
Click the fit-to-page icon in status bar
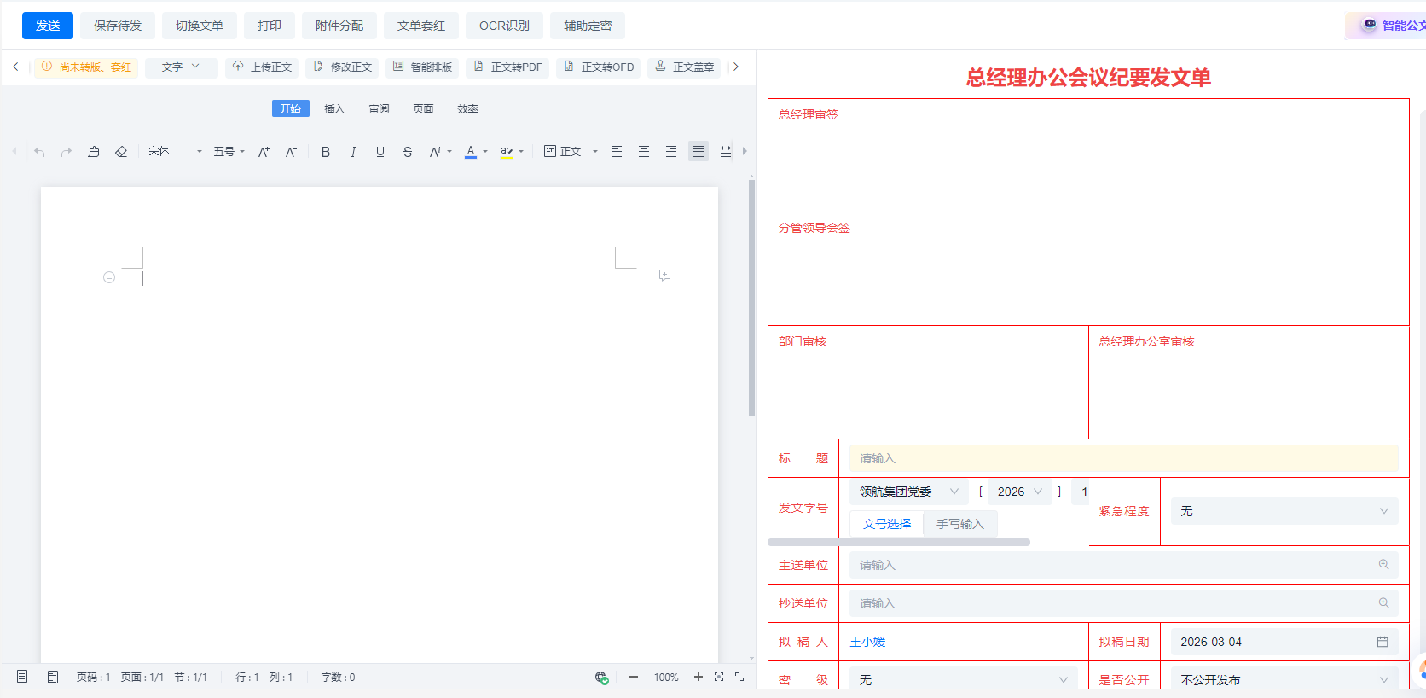coord(719,677)
